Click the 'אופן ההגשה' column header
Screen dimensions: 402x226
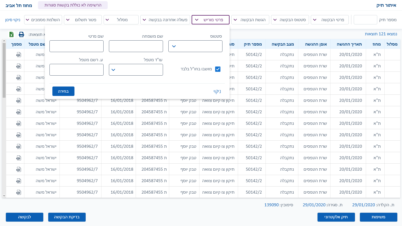[314, 44]
